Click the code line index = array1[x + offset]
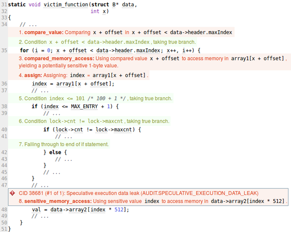 [x=73, y=84]
